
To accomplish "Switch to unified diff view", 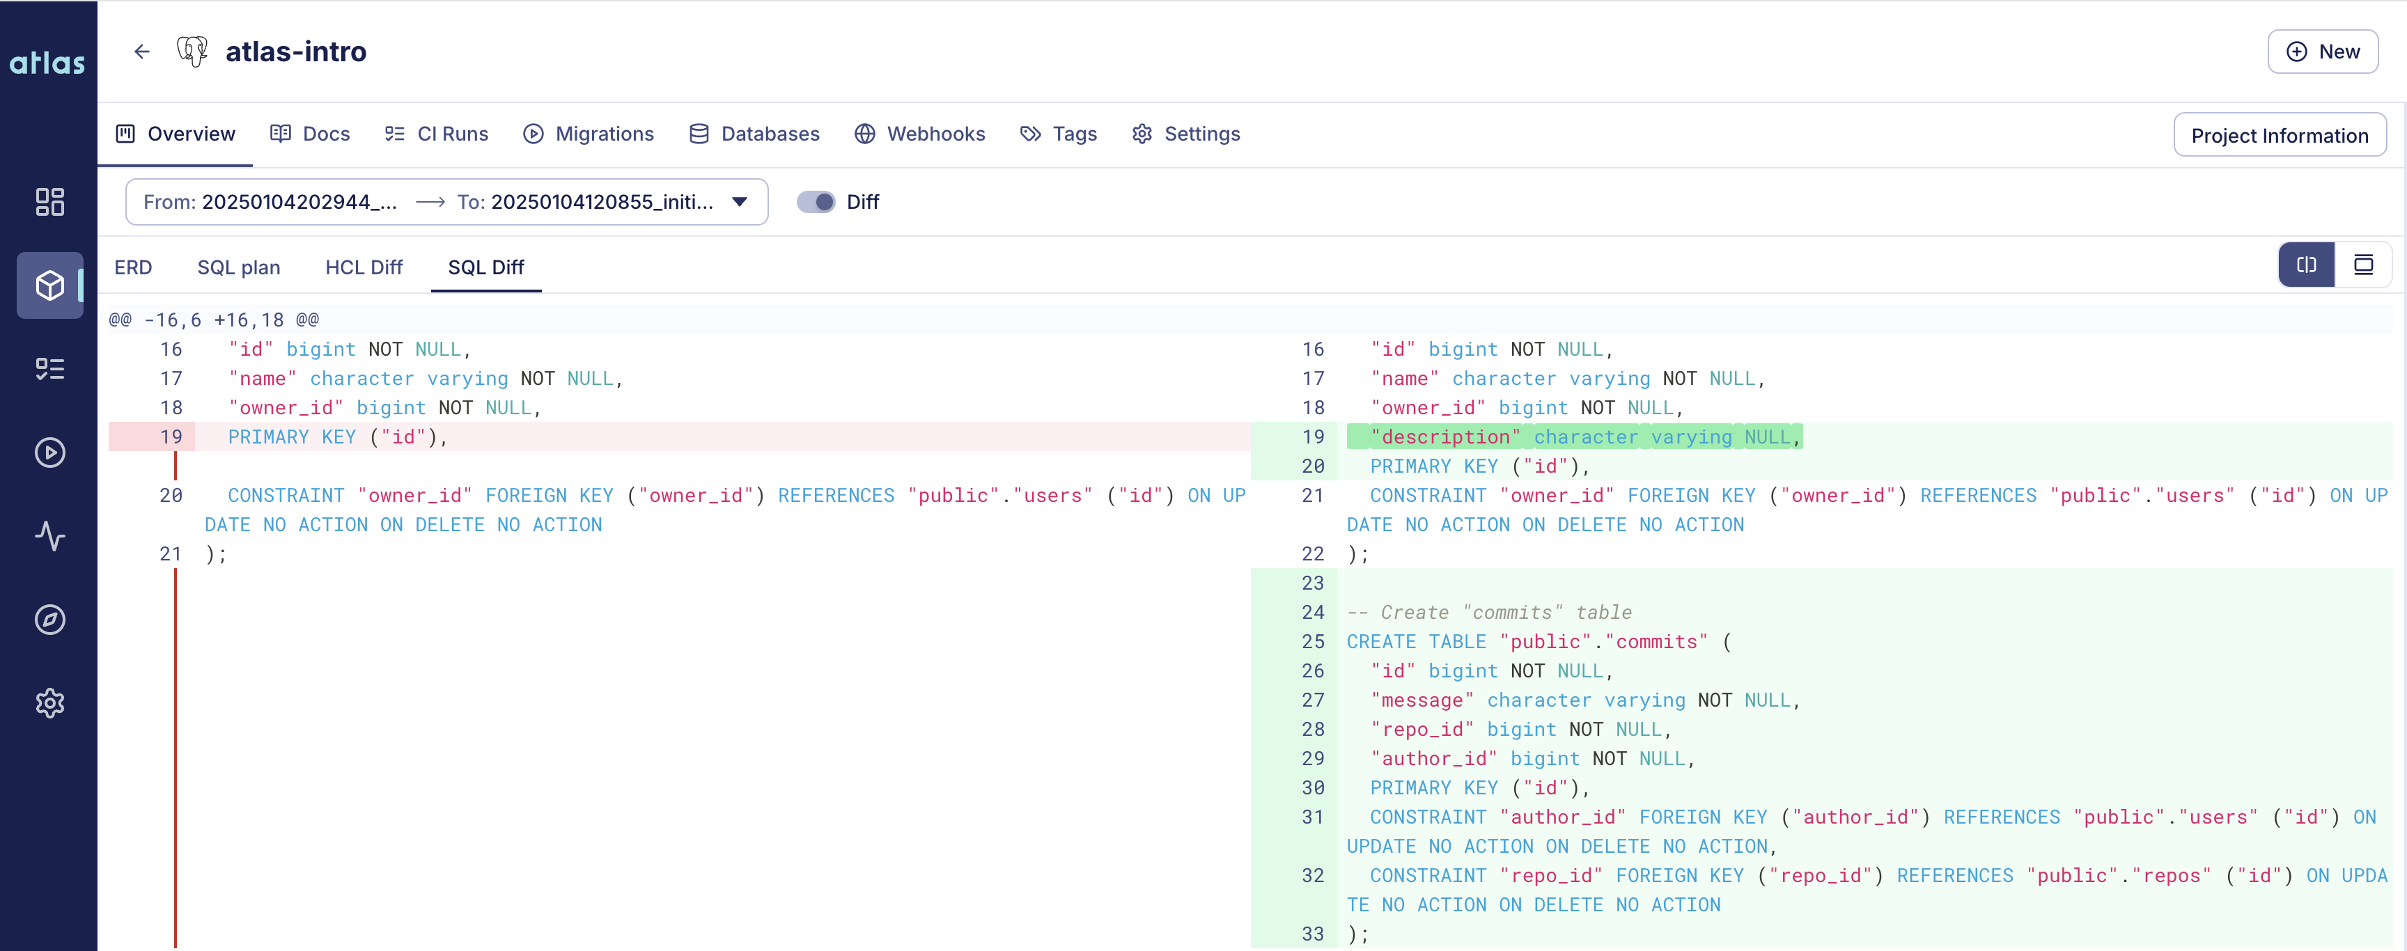I will pos(2363,265).
